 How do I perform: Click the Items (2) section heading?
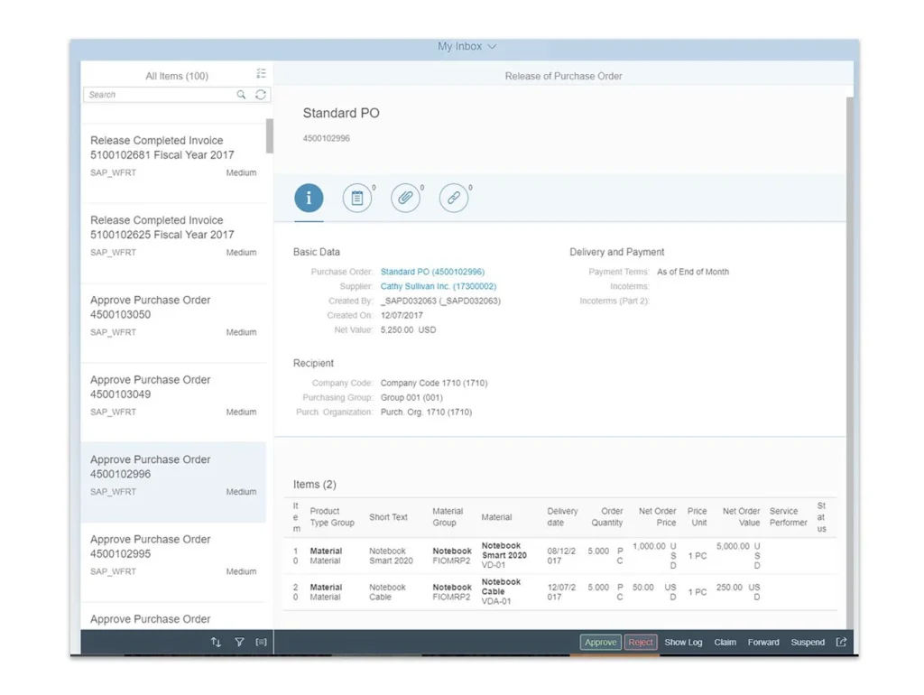(x=315, y=484)
